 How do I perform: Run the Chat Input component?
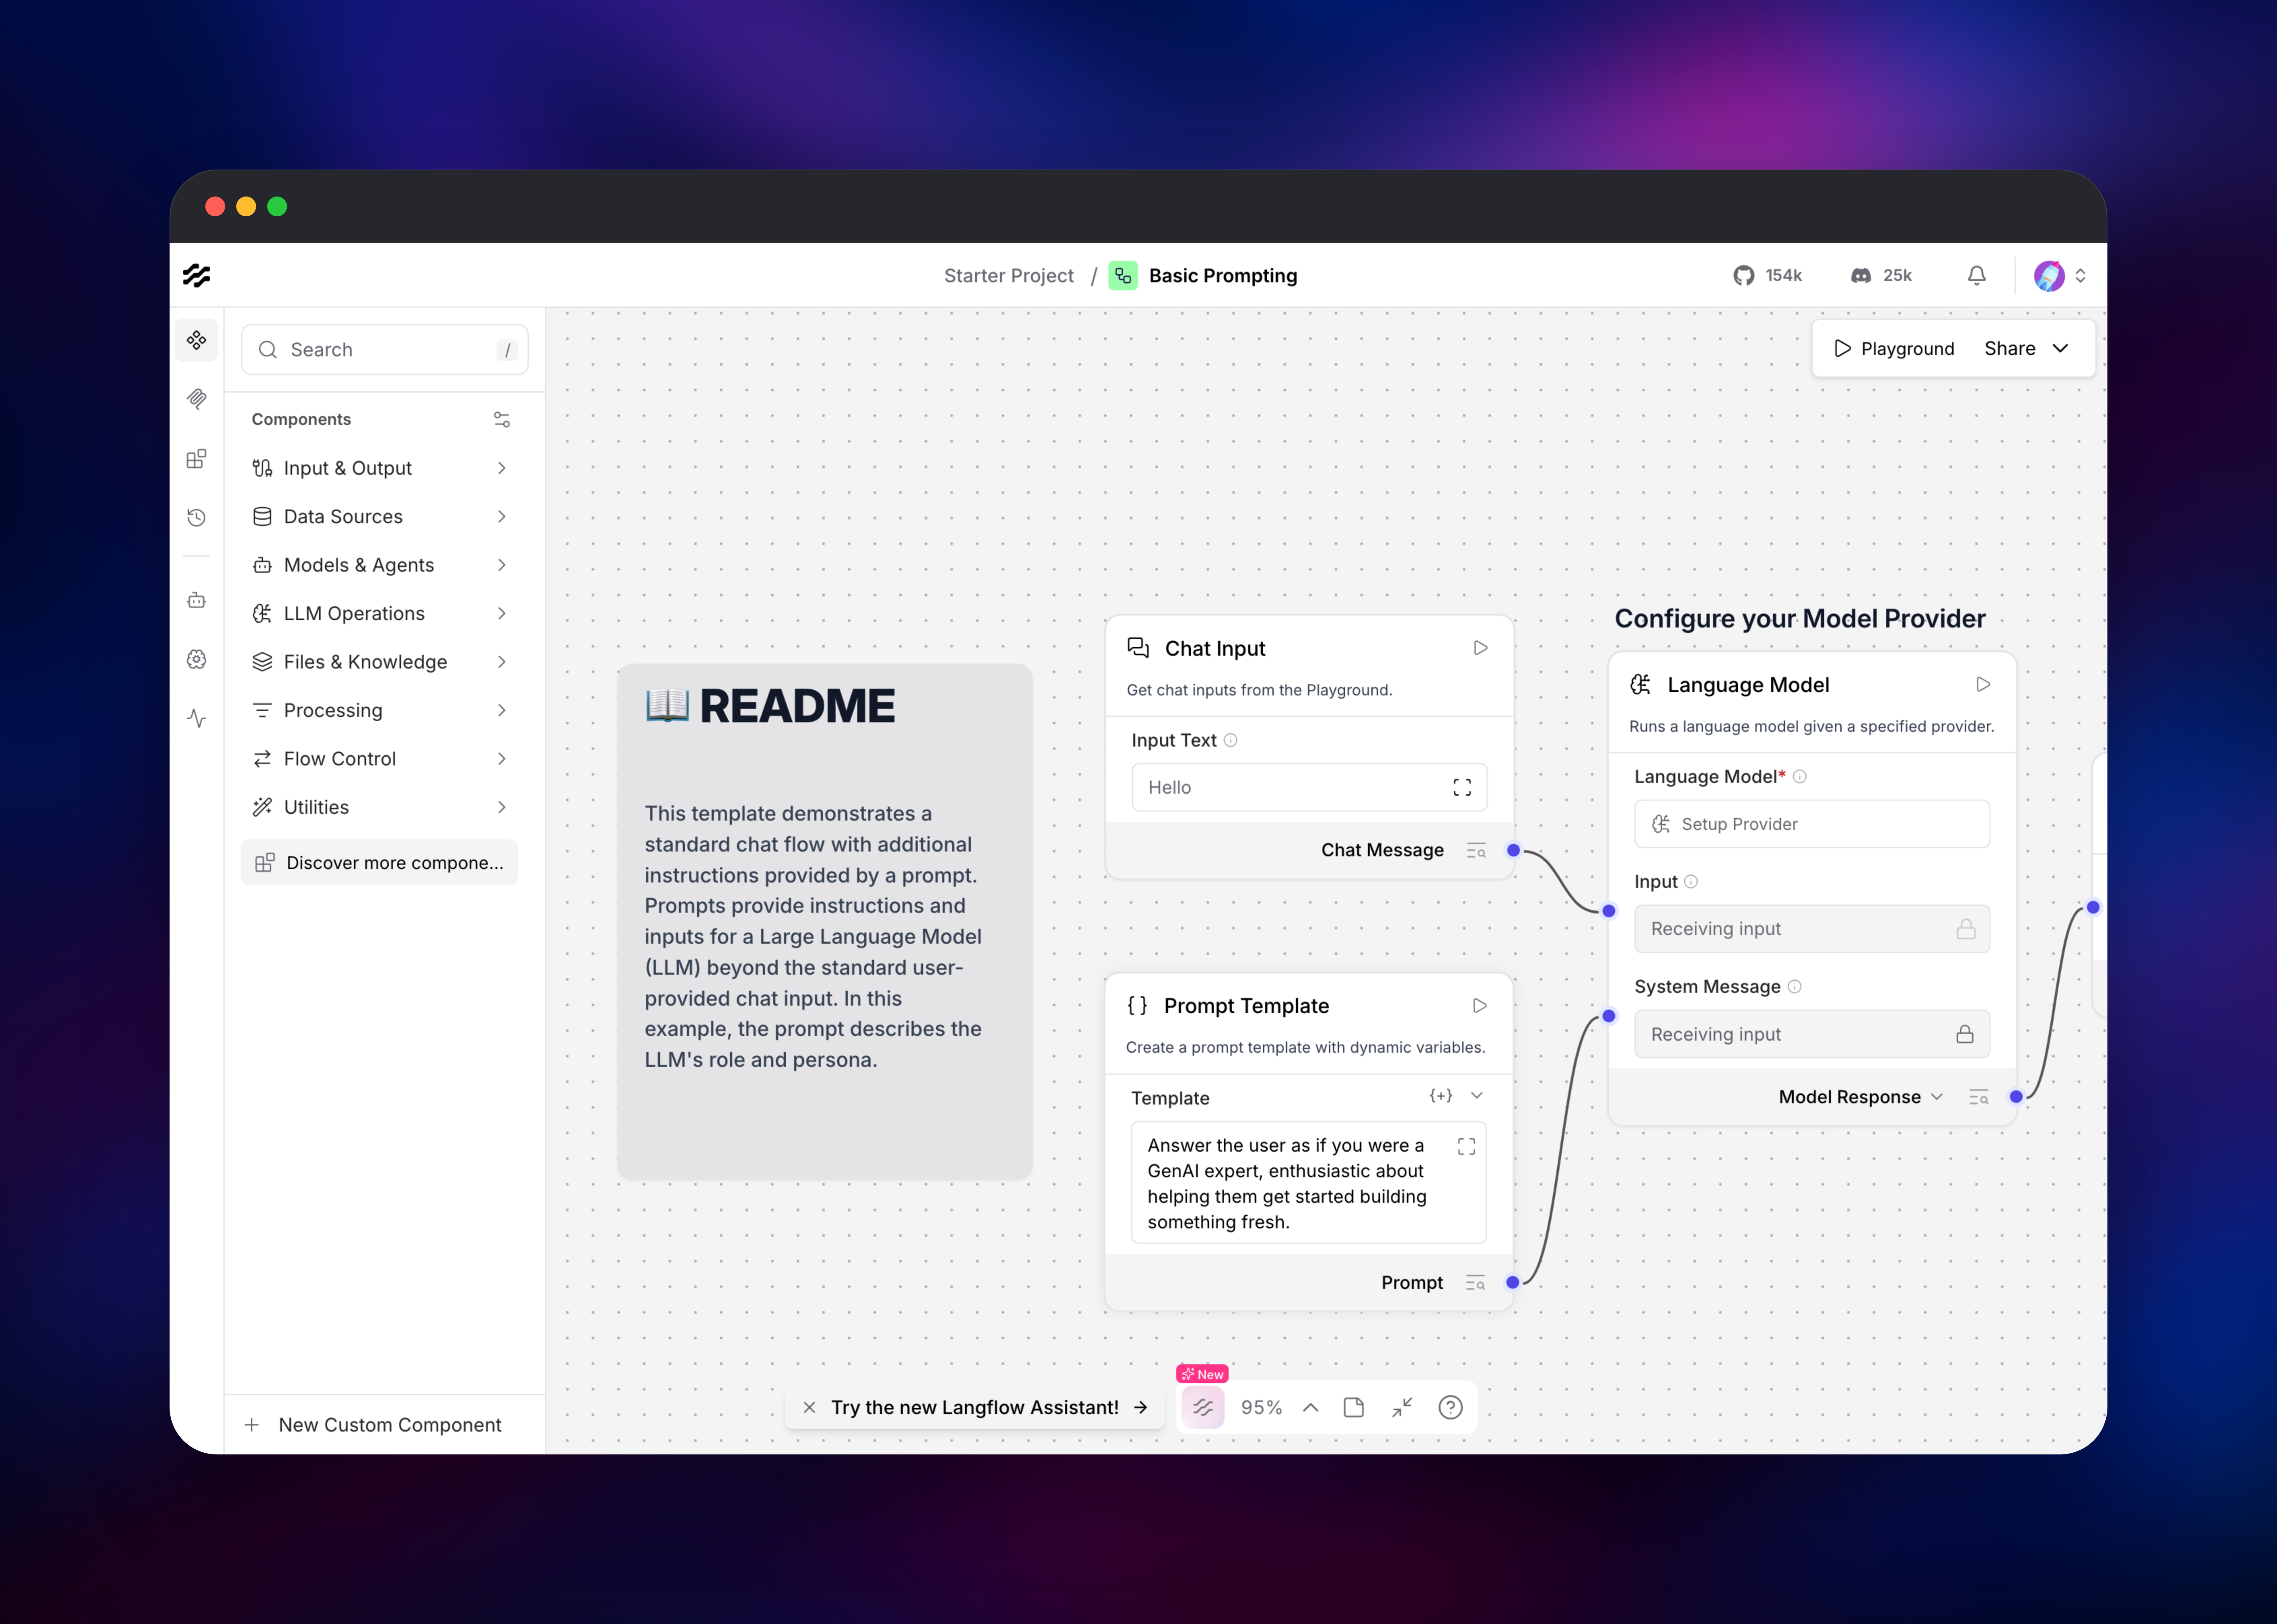coord(1480,648)
